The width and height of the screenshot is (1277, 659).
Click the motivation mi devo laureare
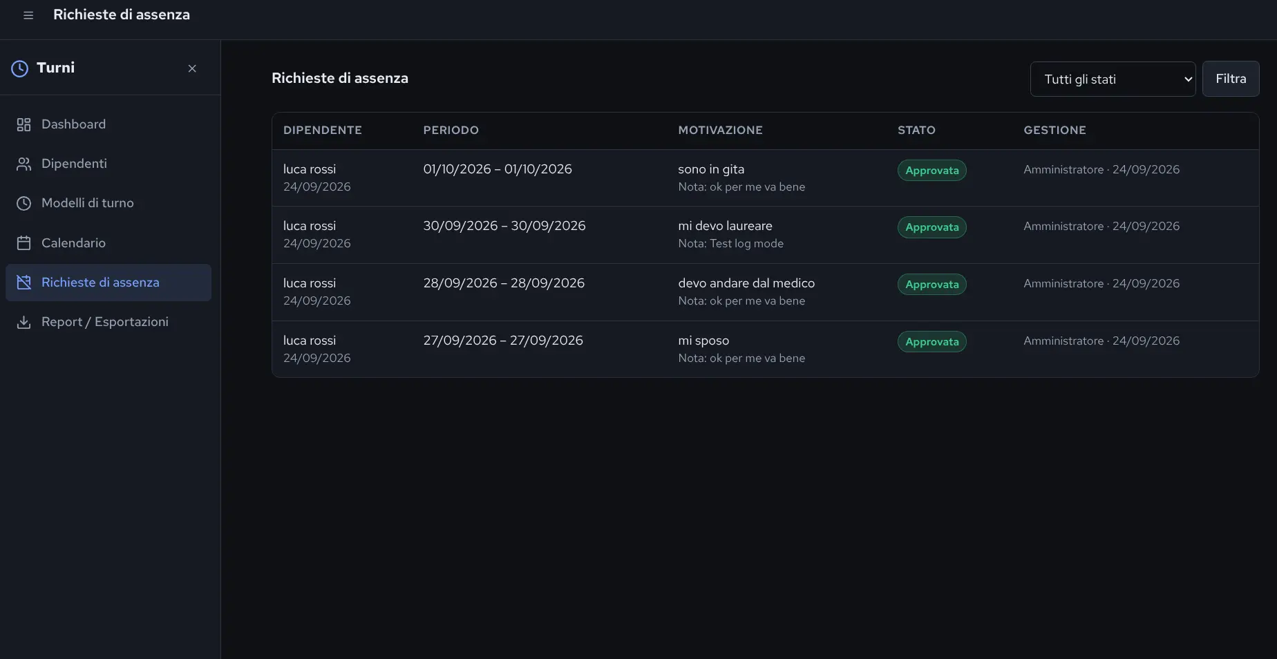[x=726, y=226]
